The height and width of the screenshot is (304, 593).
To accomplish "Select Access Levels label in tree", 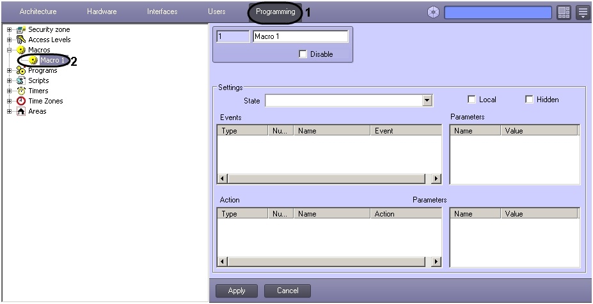I will click(49, 40).
